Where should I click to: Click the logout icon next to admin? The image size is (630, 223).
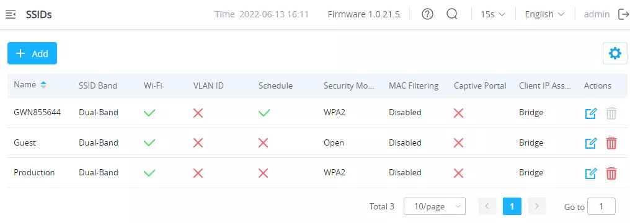tap(623, 14)
